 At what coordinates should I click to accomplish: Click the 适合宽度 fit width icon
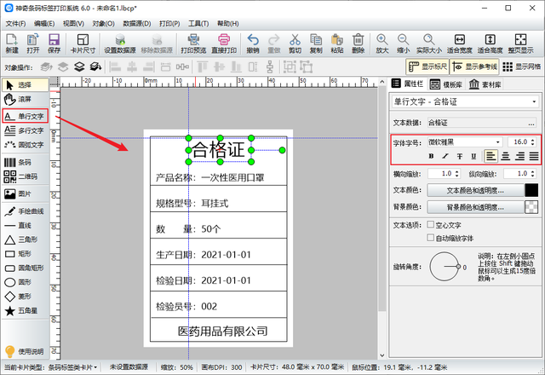pyautogui.click(x=460, y=43)
